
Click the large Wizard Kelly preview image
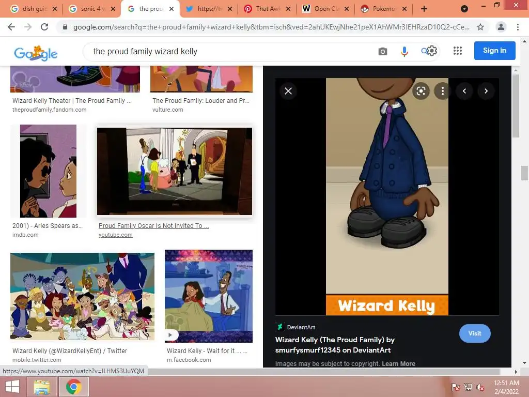[387, 196]
